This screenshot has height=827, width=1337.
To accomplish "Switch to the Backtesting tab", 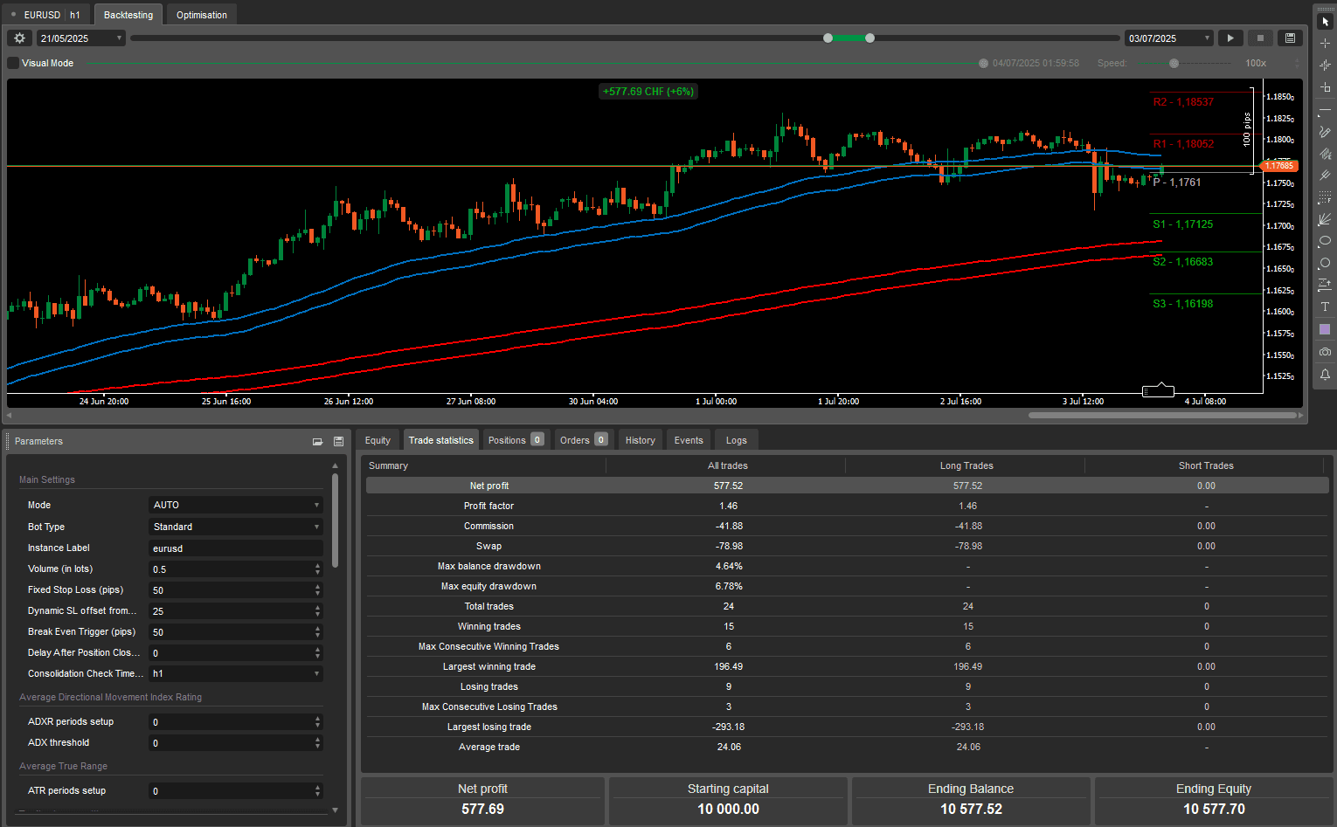I will pyautogui.click(x=128, y=15).
